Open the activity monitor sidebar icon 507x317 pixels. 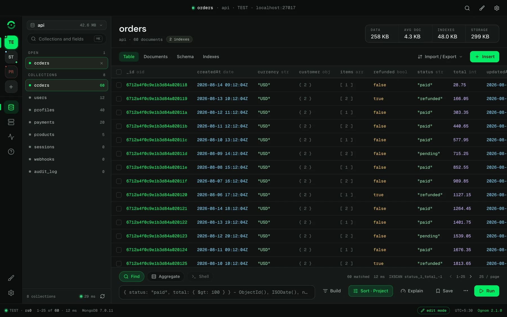pos(11,137)
